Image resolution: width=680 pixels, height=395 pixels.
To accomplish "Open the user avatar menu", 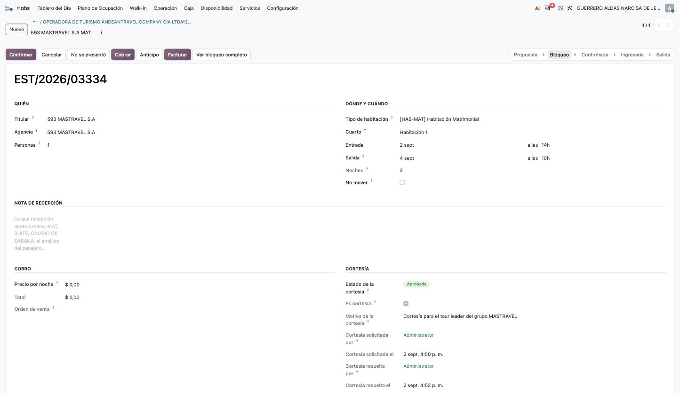I will pos(669,8).
